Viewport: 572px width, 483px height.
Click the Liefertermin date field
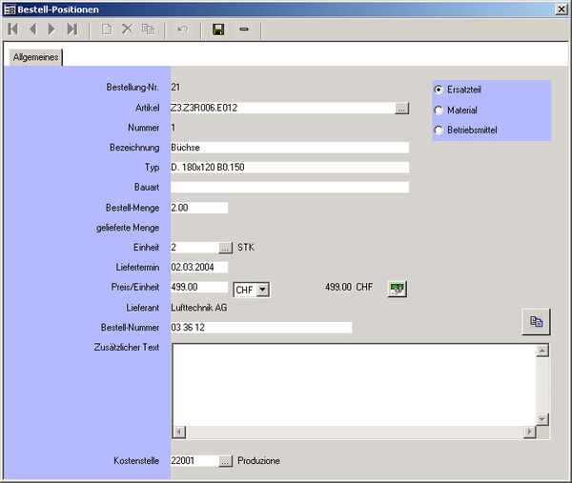(x=198, y=268)
